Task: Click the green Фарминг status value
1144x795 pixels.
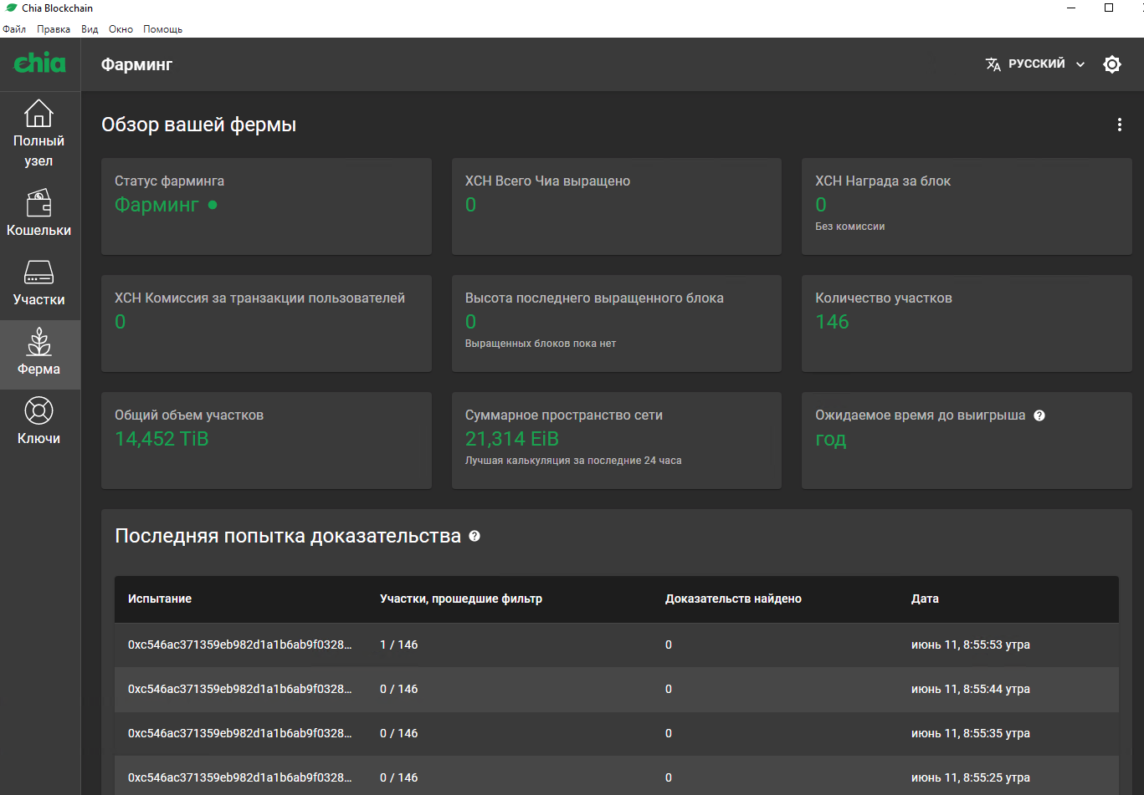Action: pos(157,205)
